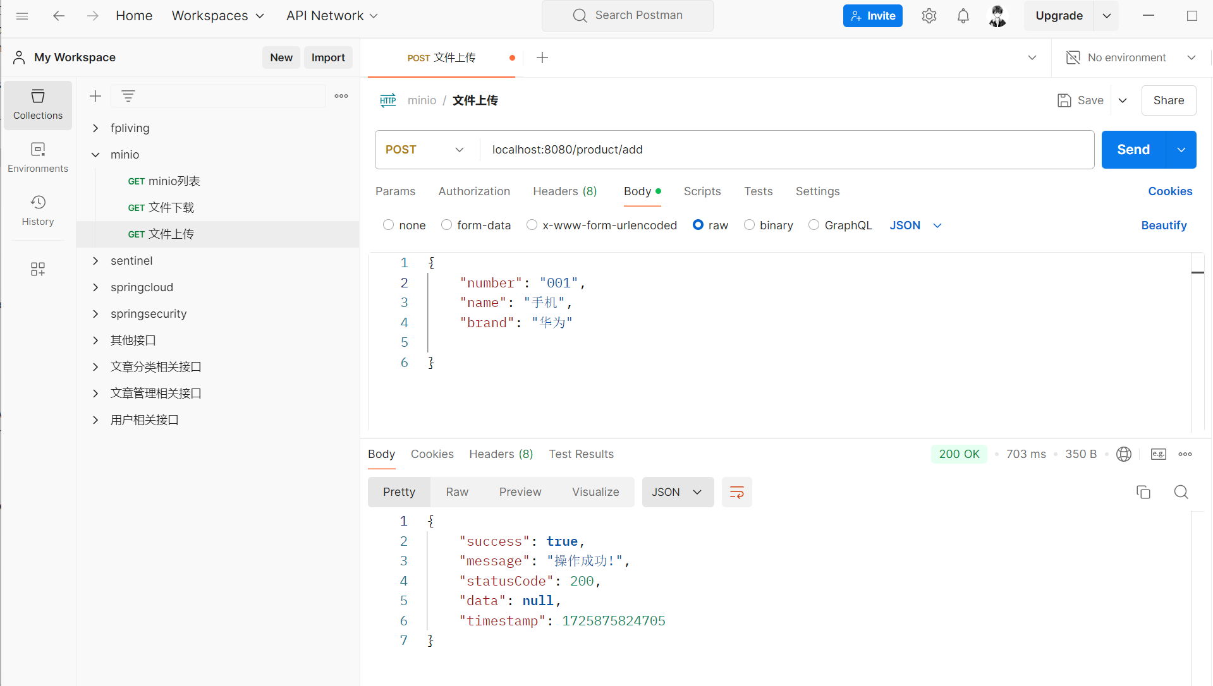The image size is (1213, 686).
Task: Open the hamburger menu icon
Action: coord(22,16)
